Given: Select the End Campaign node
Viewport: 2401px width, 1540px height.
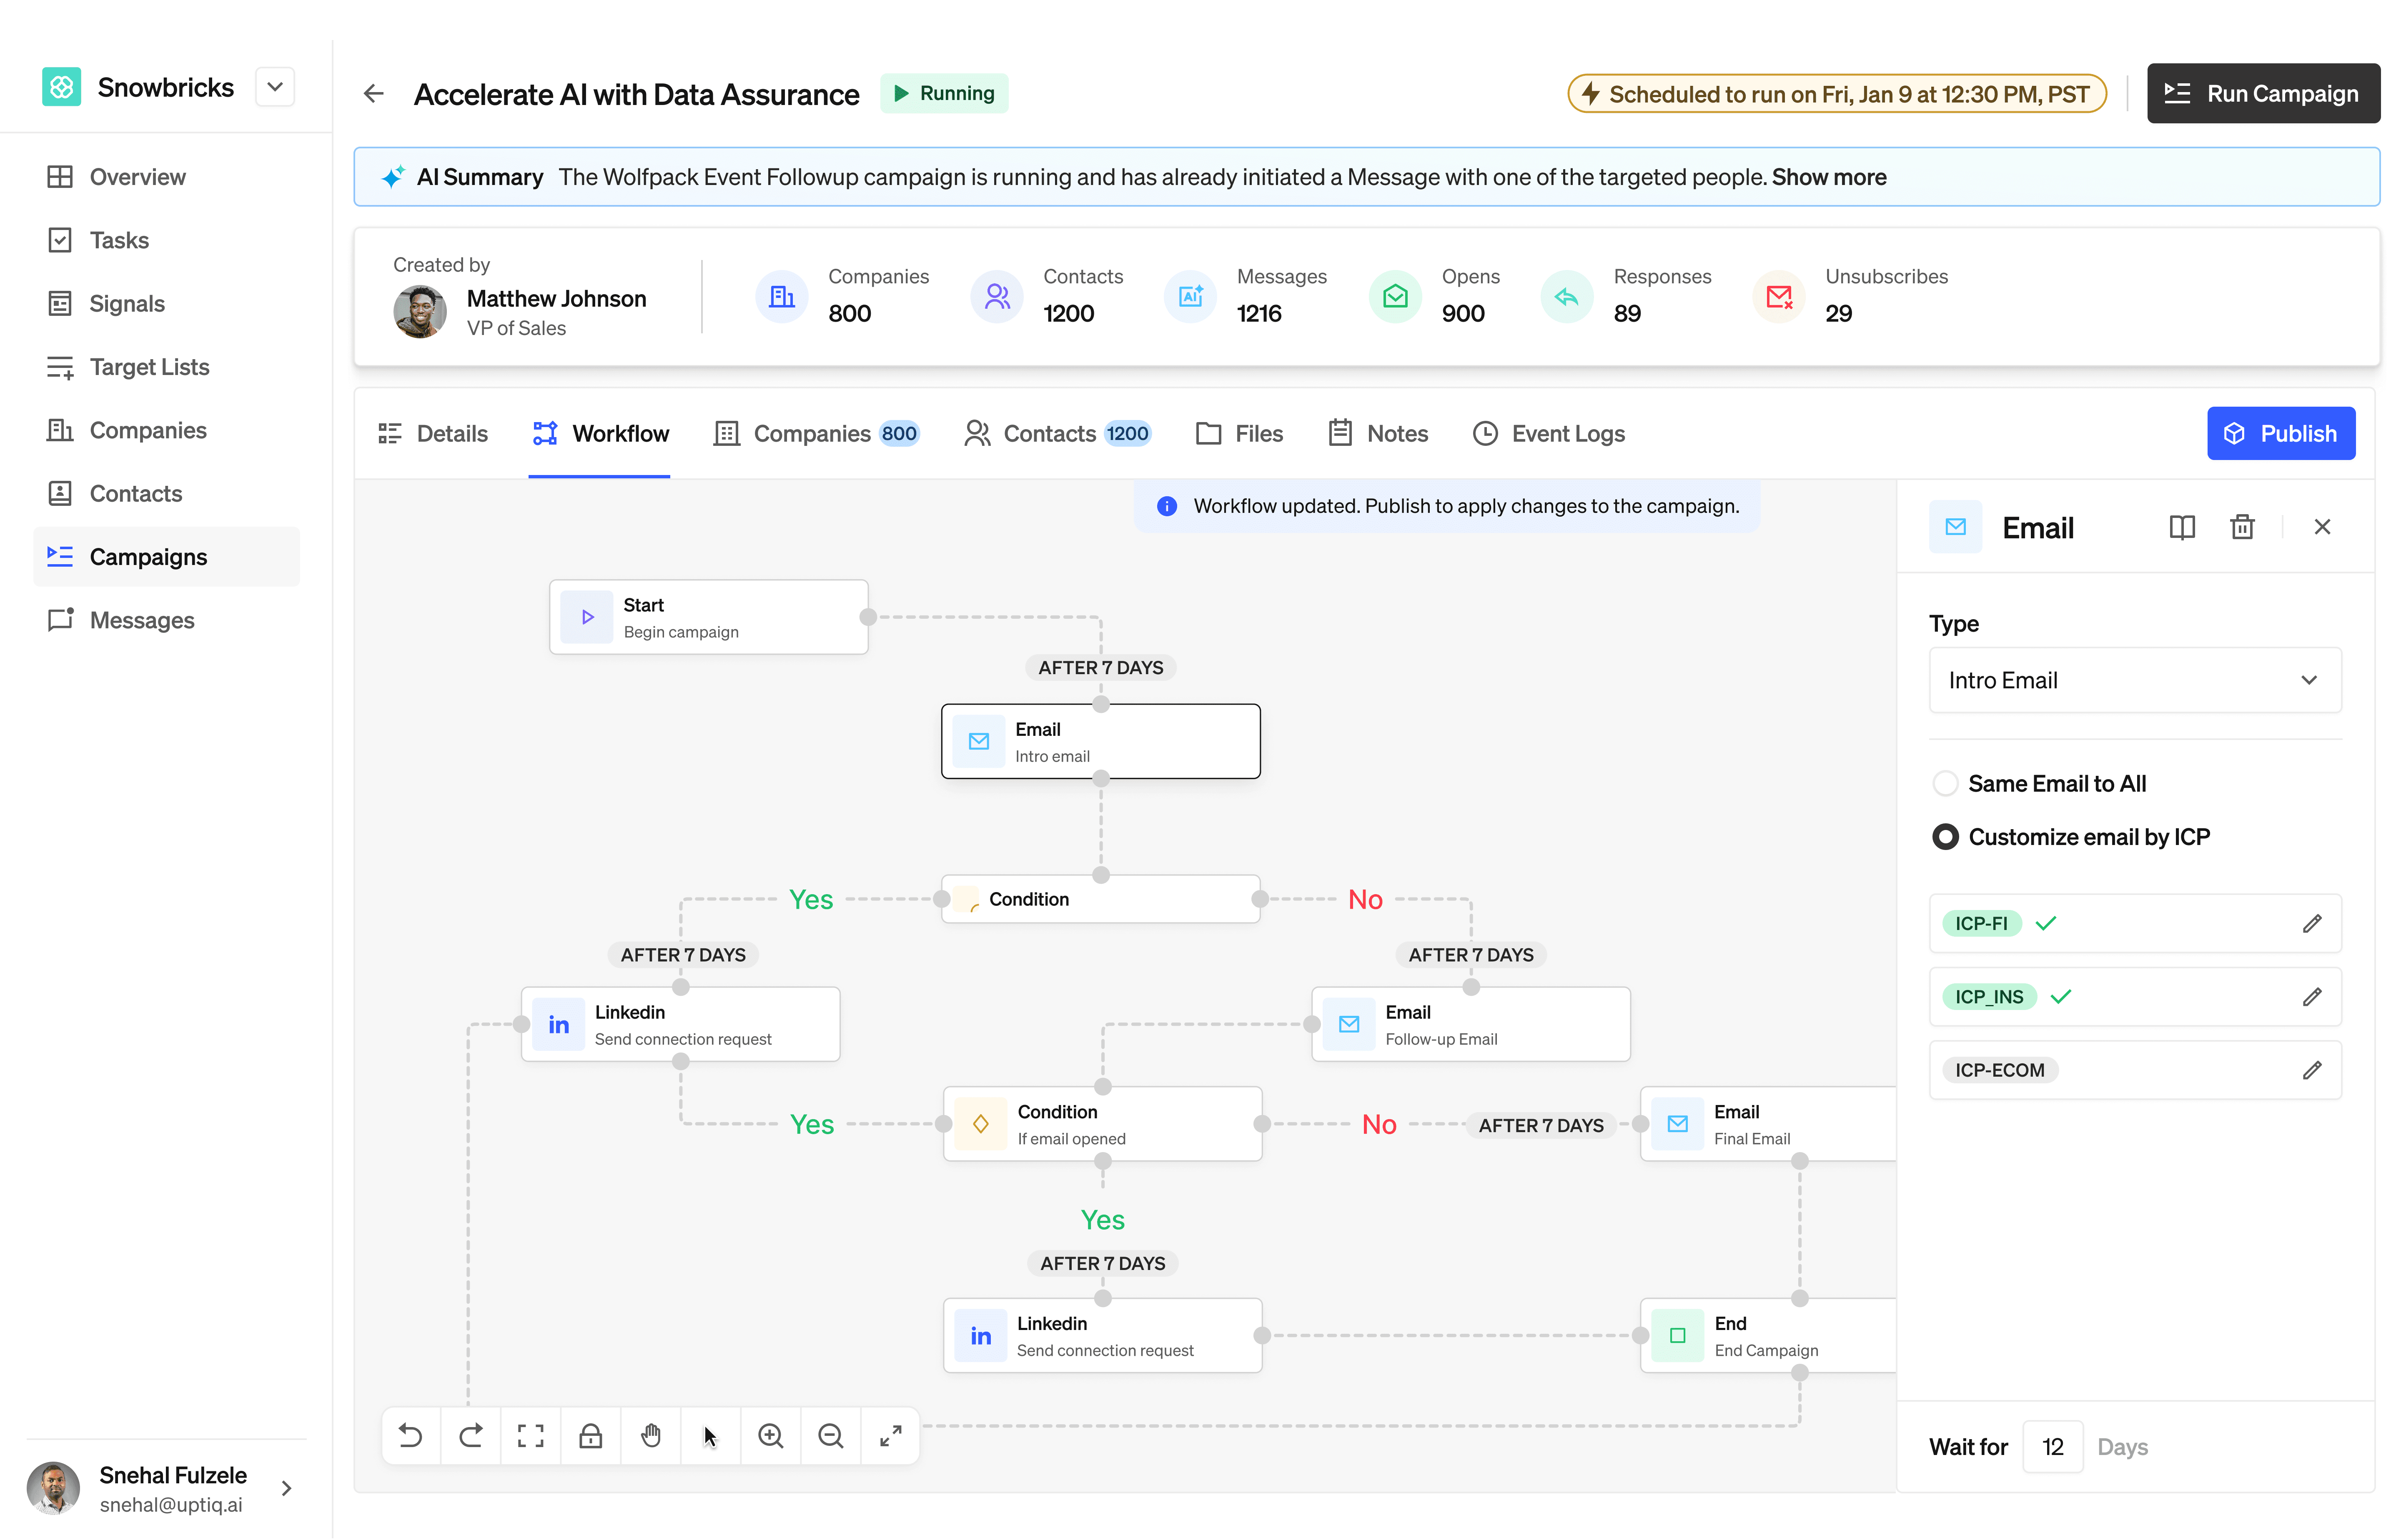Looking at the screenshot, I should click(x=1769, y=1336).
